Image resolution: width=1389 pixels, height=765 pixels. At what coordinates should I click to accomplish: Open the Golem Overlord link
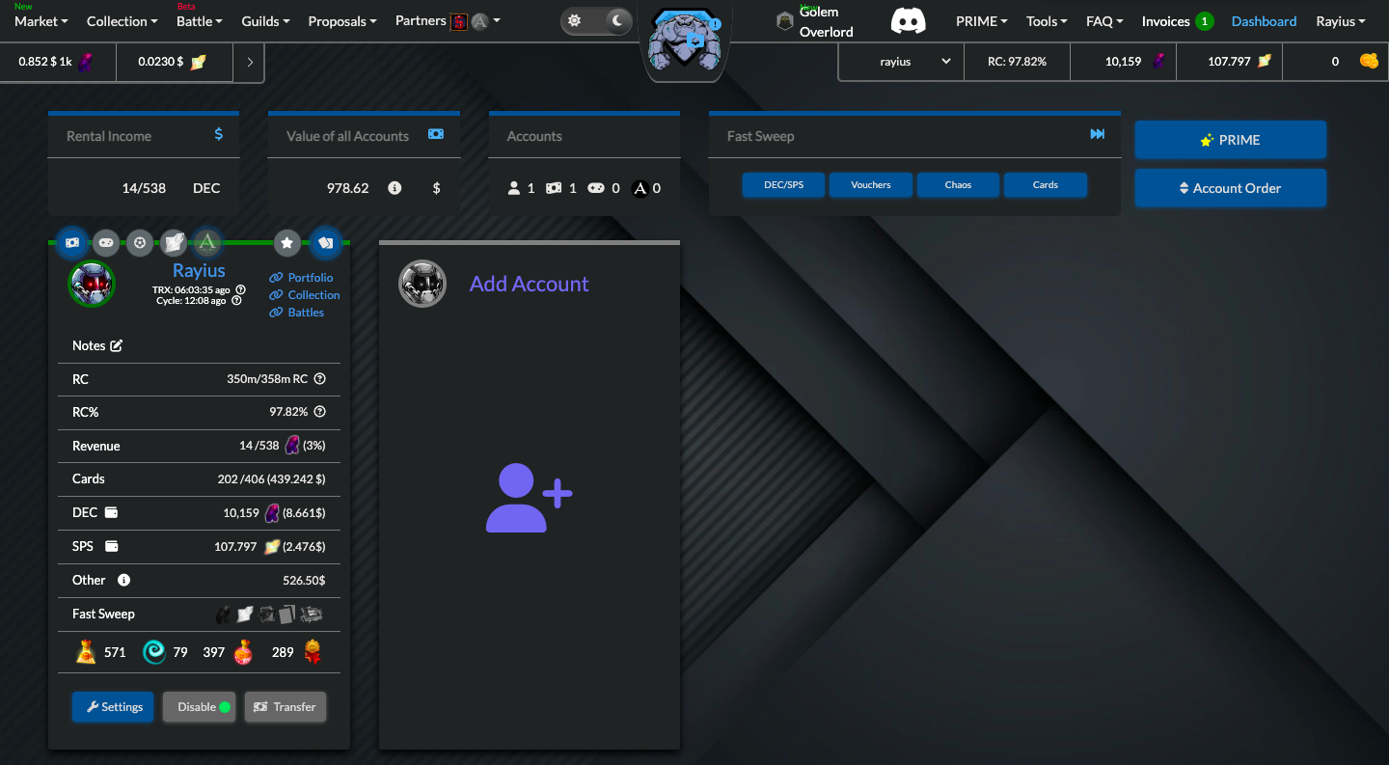pos(816,21)
